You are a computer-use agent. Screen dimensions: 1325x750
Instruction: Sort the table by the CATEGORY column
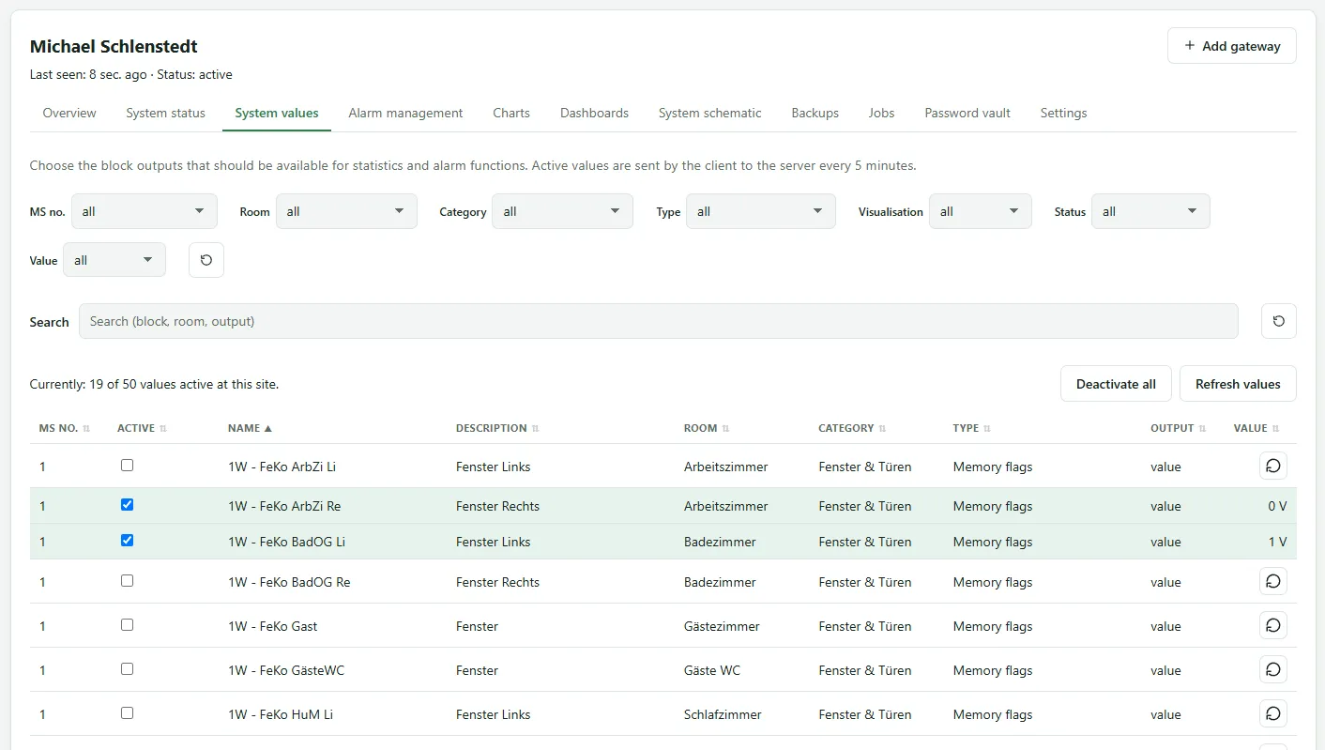tap(852, 428)
